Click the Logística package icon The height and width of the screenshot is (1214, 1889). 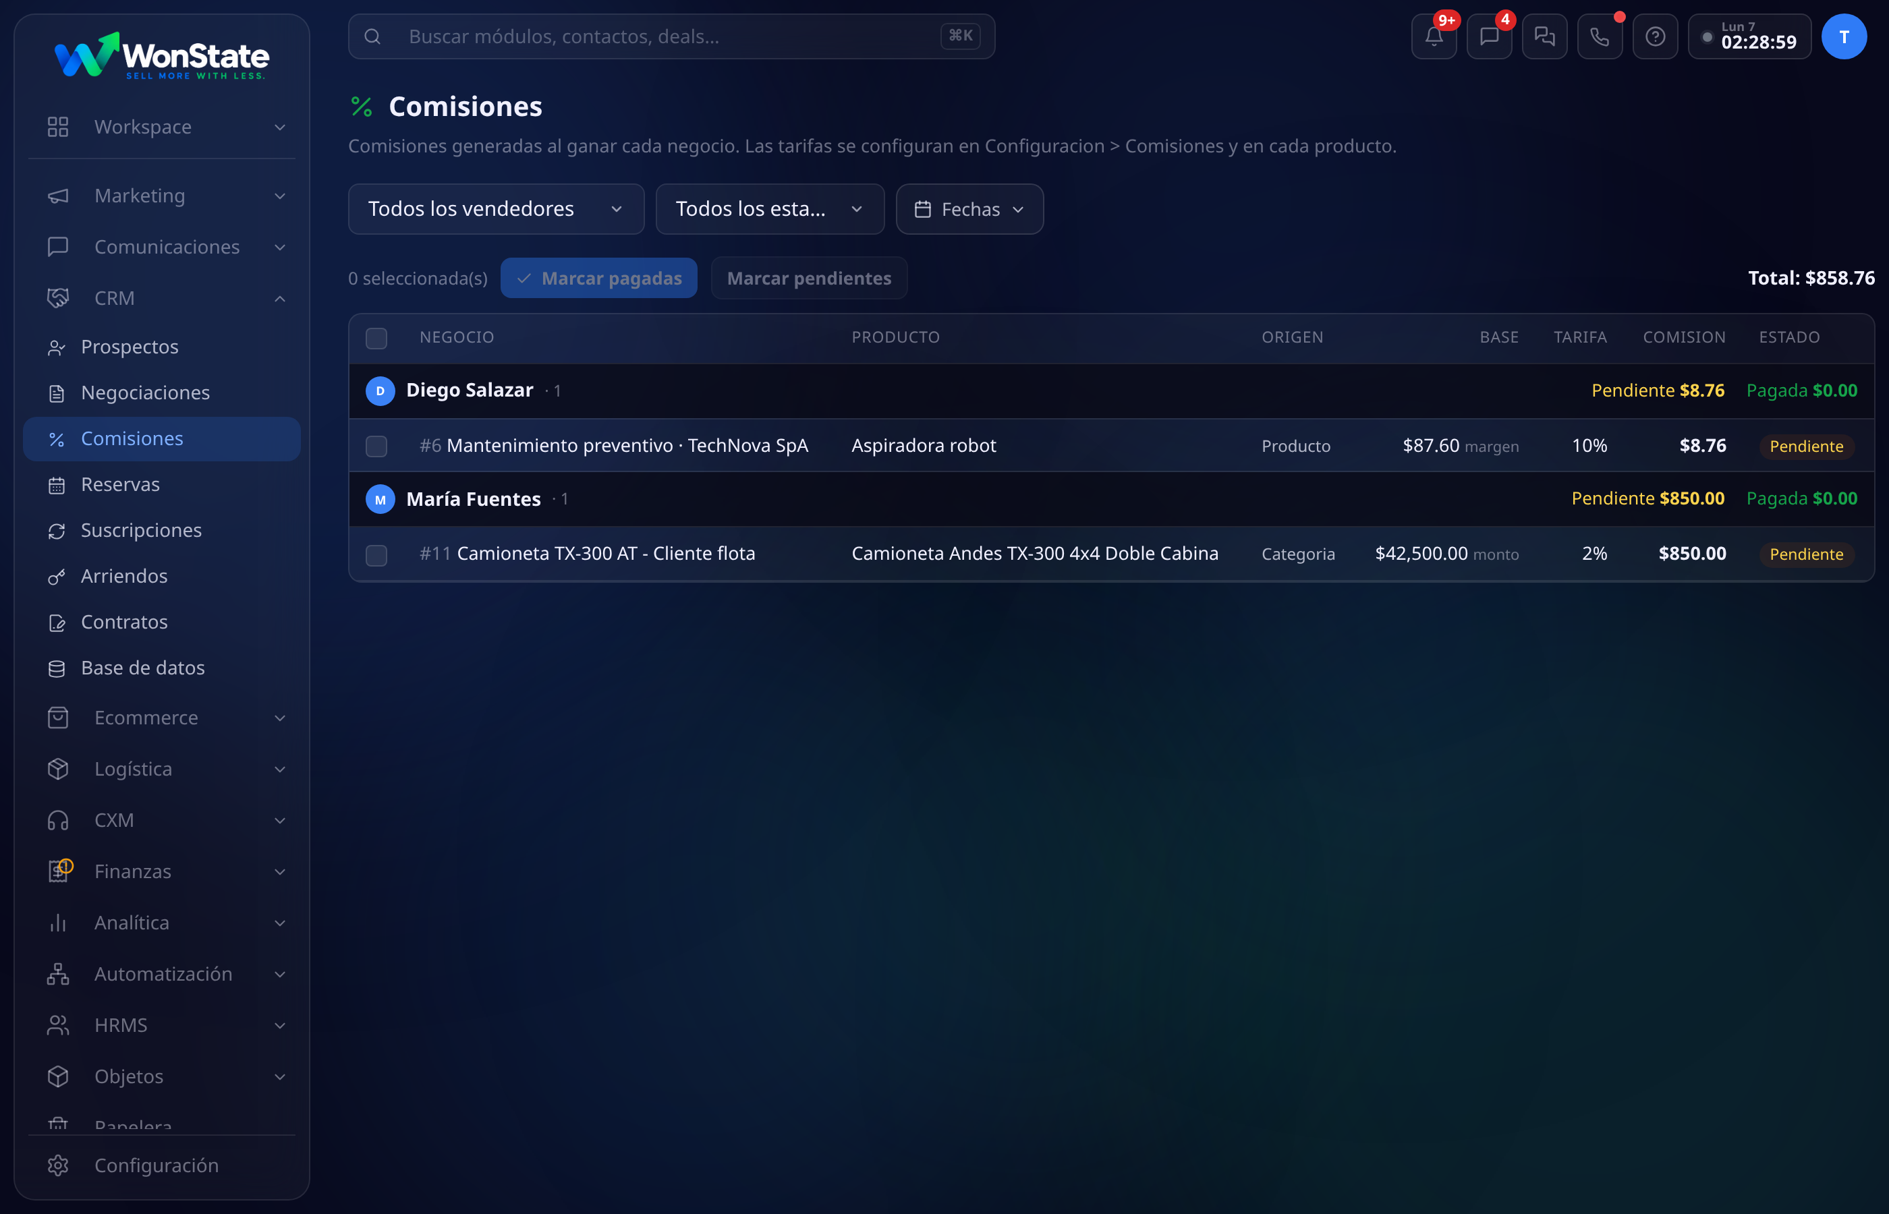pos(58,769)
